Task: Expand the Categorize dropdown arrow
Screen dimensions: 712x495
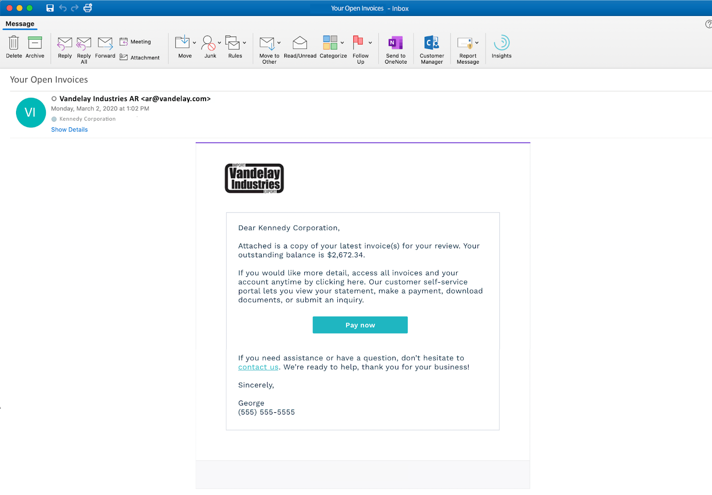Action: (342, 43)
